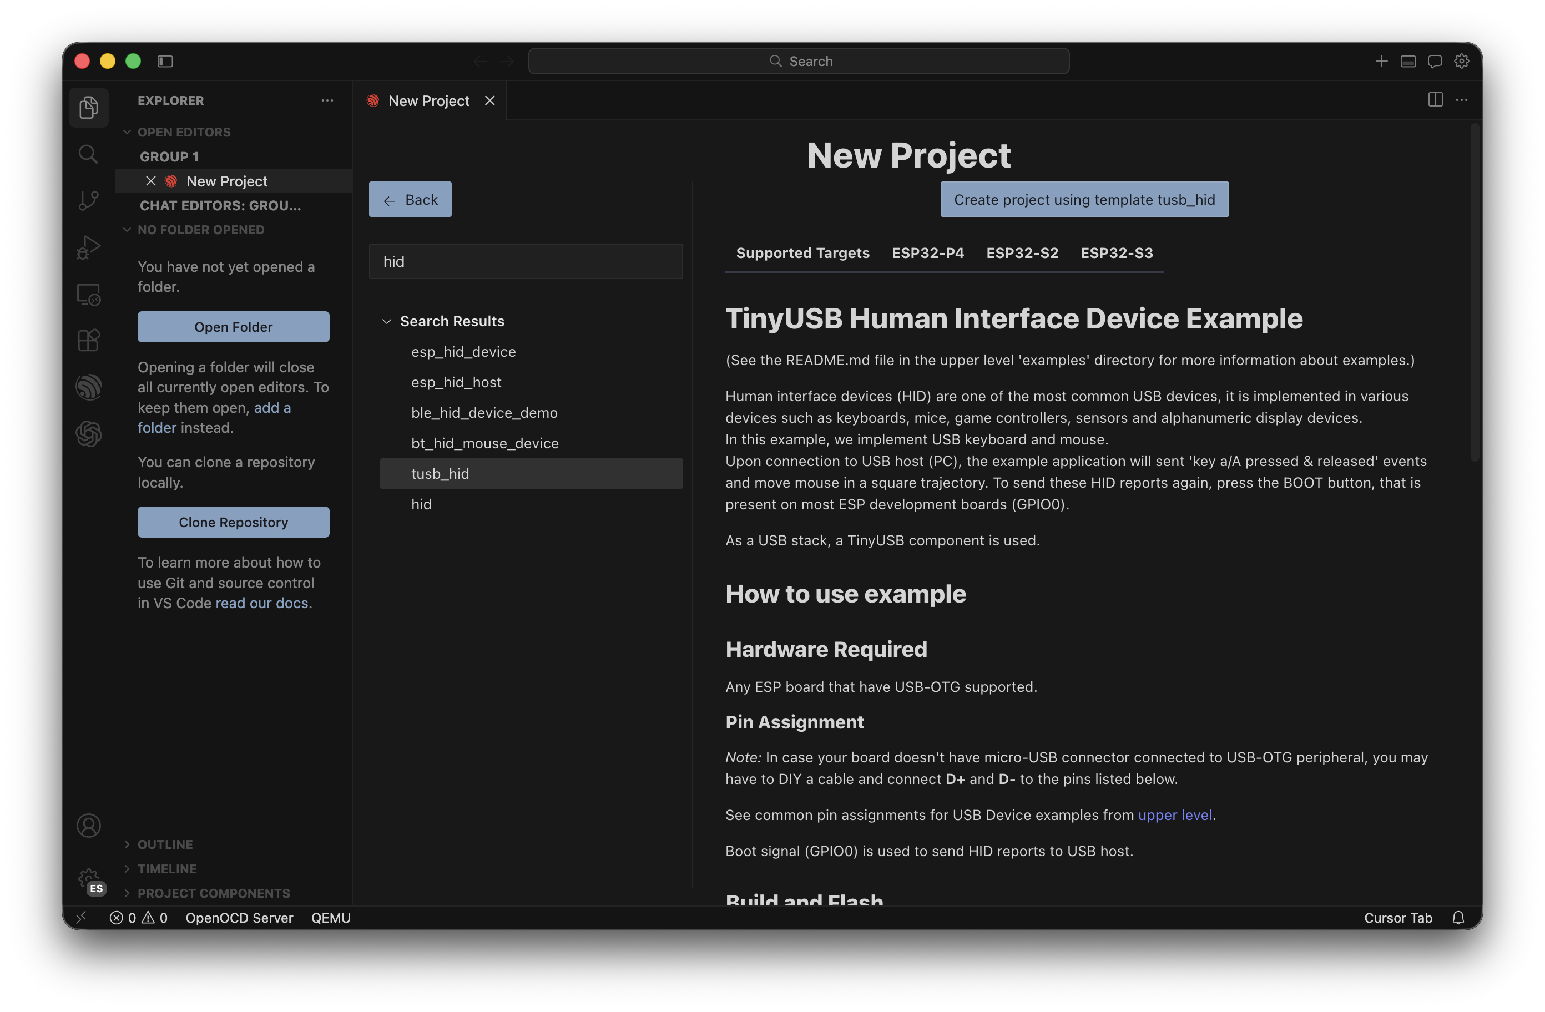Select the bt_hid_mouse_device template

tap(531, 443)
